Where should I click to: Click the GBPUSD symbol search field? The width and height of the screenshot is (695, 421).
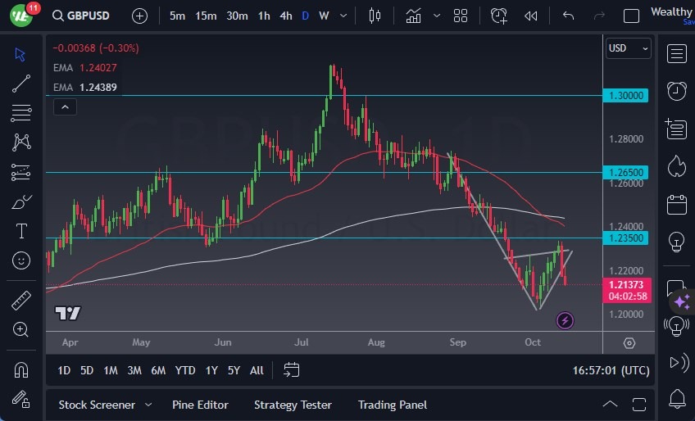pos(87,16)
